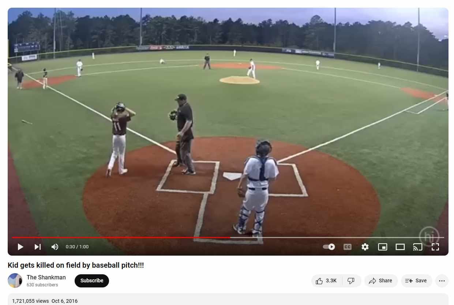
Task: Switch to miniplayer mode
Action: tap(383, 247)
